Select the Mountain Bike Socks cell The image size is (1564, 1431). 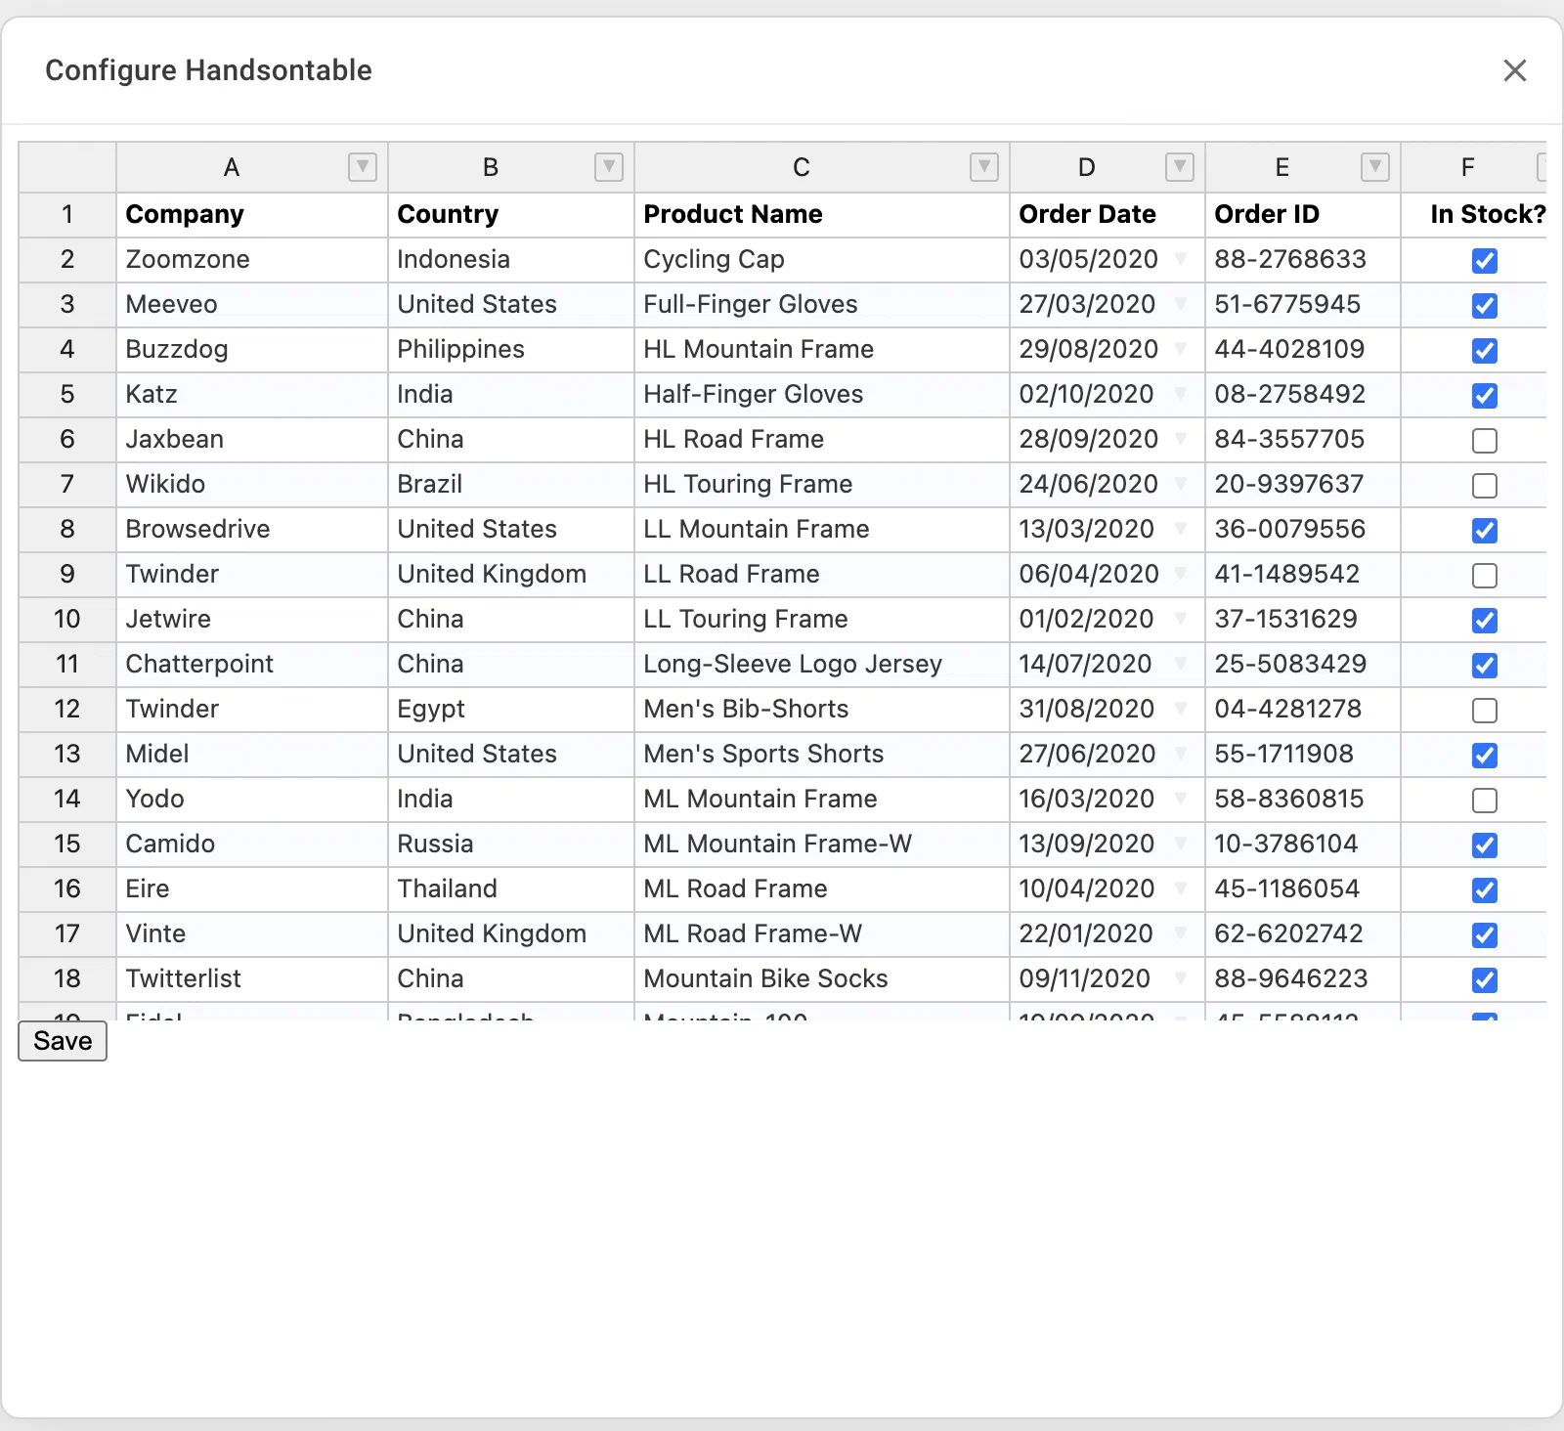pyautogui.click(x=822, y=978)
